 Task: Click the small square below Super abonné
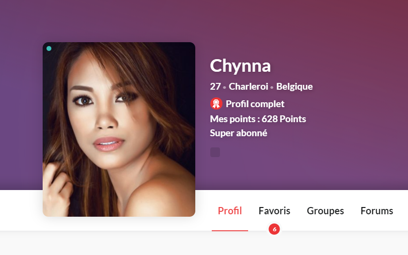[215, 152]
